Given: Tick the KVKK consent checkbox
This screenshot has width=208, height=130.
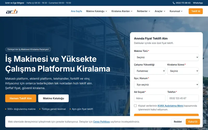Looking at the screenshot, I should [x=135, y=106].
